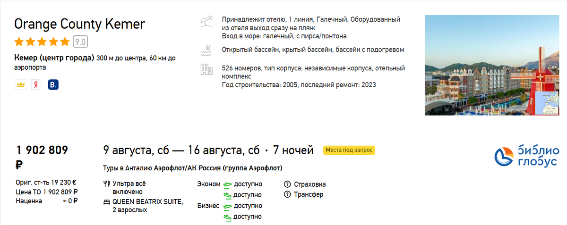Click Ориг. ст-ть 19 230 € text
This screenshot has width=567, height=225.
tap(46, 183)
